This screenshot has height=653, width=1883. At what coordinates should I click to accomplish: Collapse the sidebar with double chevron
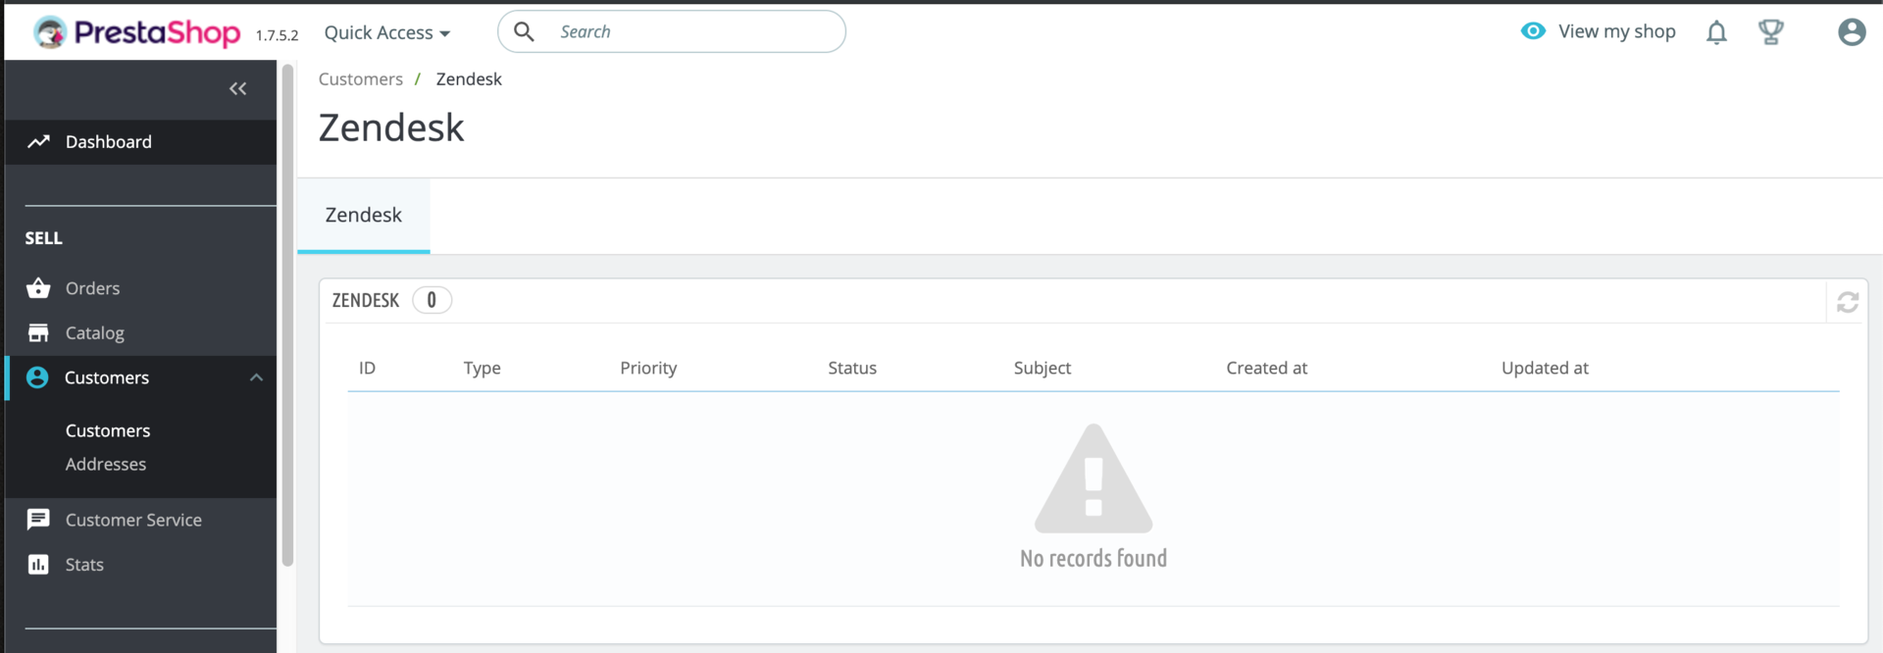tap(237, 89)
